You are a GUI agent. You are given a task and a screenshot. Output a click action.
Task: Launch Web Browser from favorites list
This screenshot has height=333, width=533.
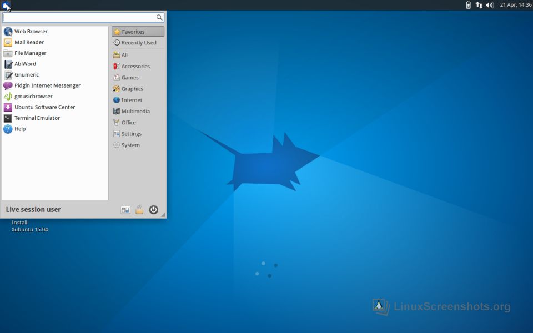tap(31, 32)
